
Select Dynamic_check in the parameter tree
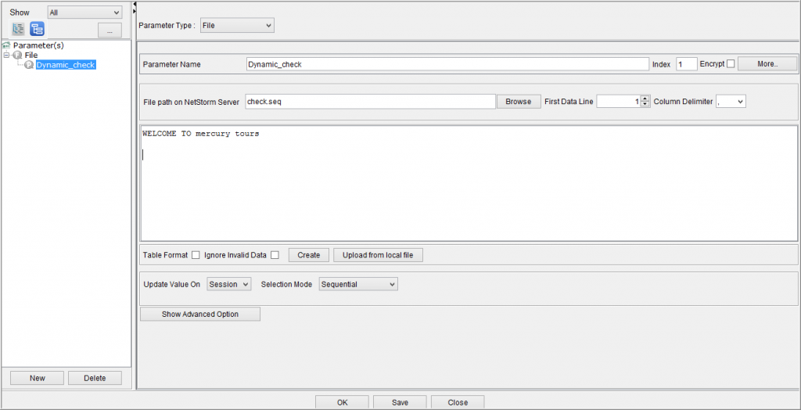(66, 65)
